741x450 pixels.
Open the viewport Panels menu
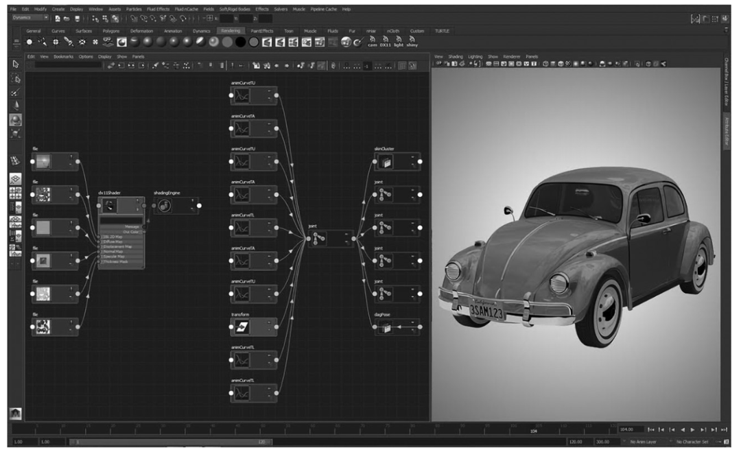click(x=532, y=57)
